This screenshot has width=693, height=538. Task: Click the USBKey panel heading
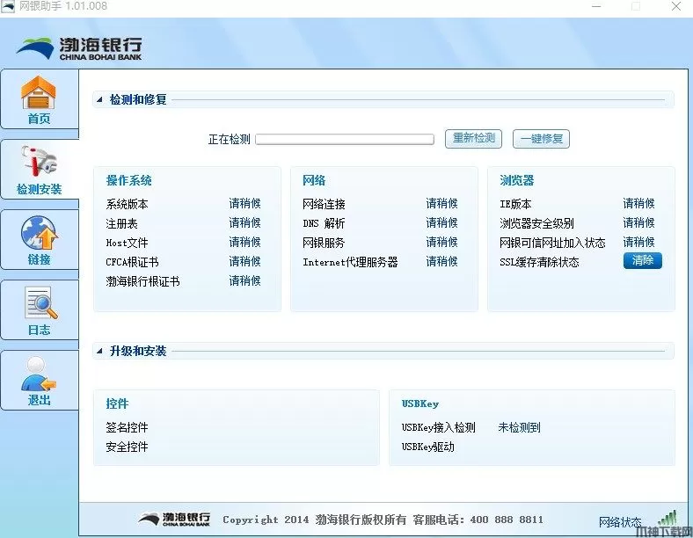(419, 403)
